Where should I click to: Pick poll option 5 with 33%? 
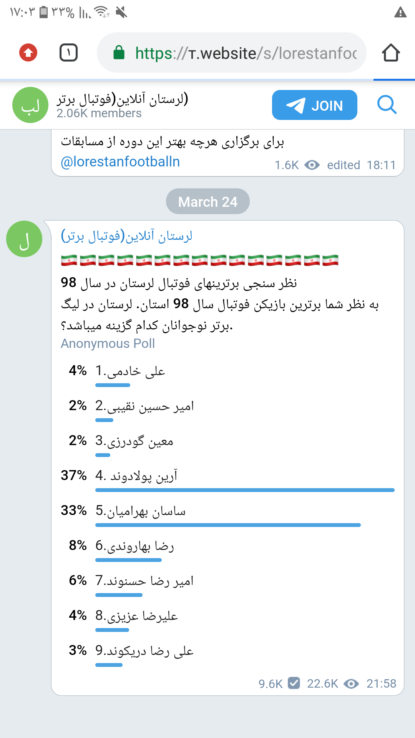click(x=141, y=511)
